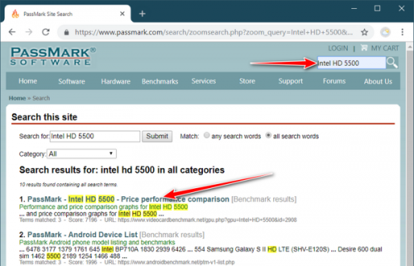The image size is (414, 266).
Task: Click the PassMark Software logo
Action: coord(53,56)
